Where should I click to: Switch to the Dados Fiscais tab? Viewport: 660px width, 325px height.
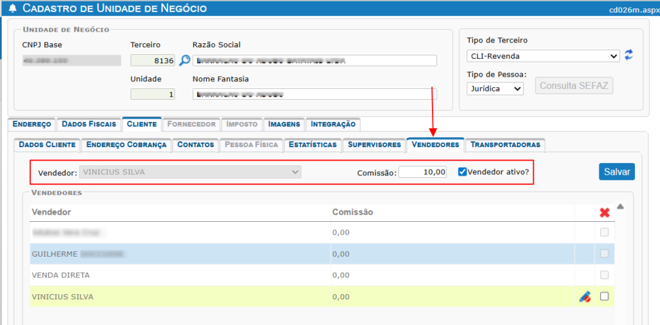click(89, 124)
